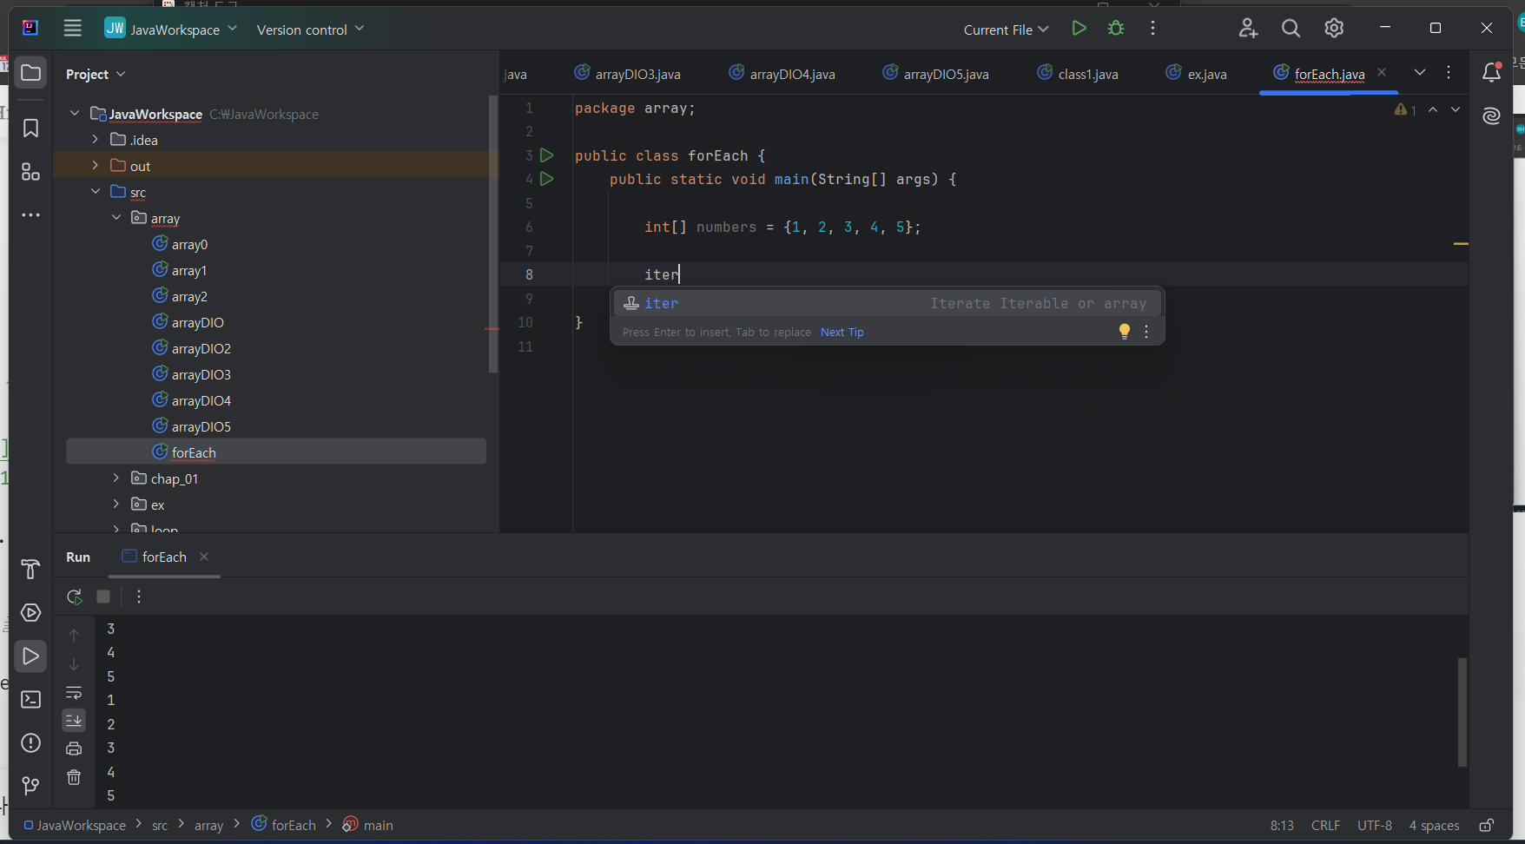Print the console output
The height and width of the screenshot is (844, 1525).
click(x=74, y=748)
